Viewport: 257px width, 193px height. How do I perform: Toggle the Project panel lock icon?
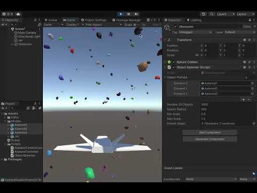pyautogui.click(x=35, y=103)
